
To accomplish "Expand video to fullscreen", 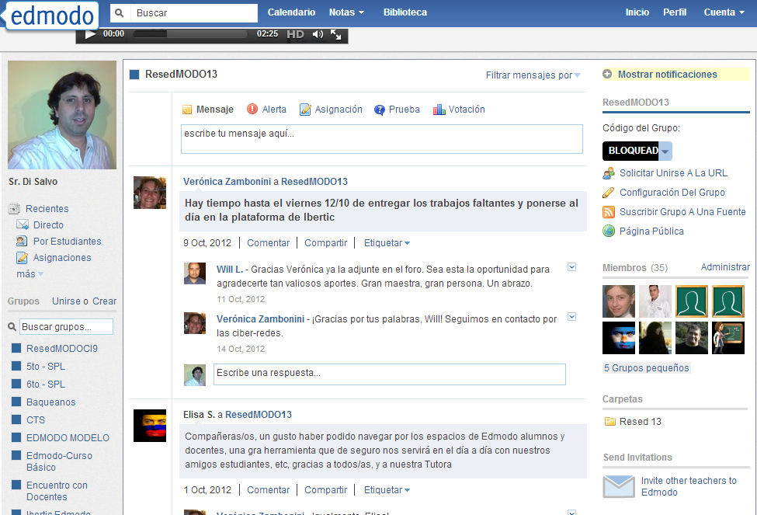I will pos(335,34).
